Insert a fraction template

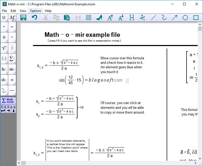[x=12, y=48]
